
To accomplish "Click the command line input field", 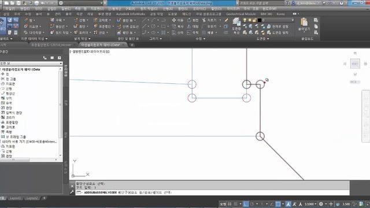I will (x=212, y=192).
